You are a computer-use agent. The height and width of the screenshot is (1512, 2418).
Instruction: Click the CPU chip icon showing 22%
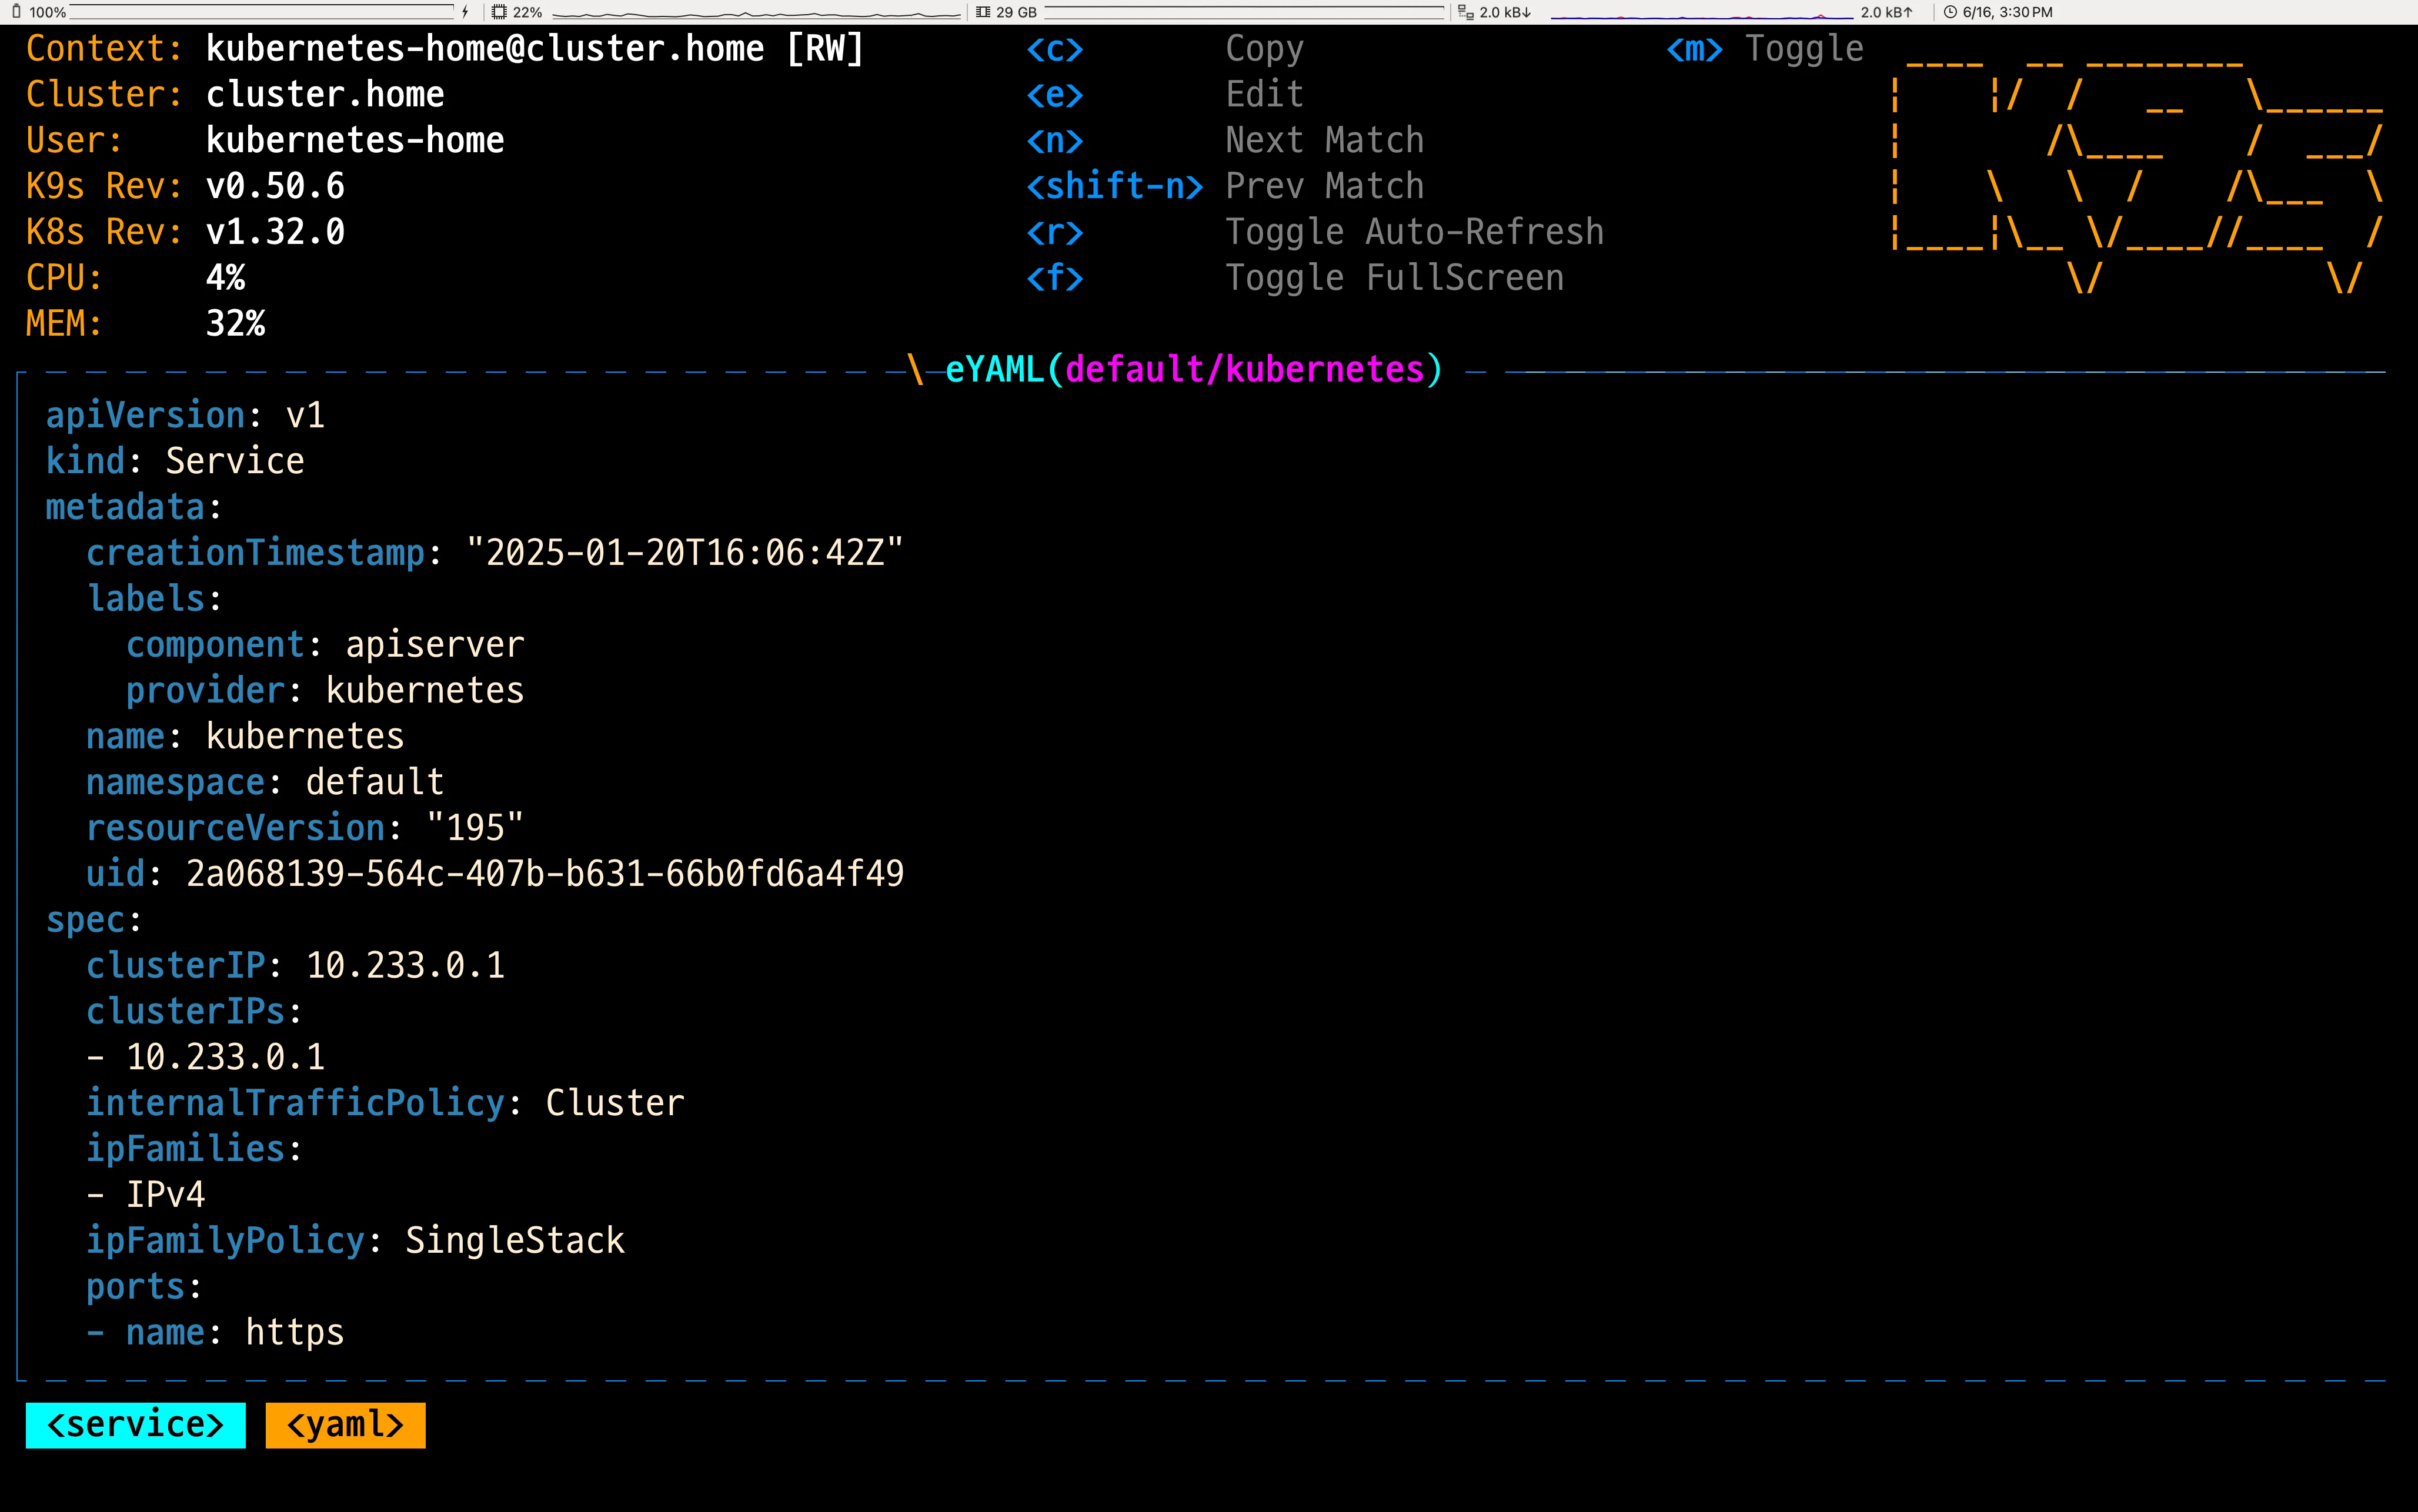click(499, 13)
